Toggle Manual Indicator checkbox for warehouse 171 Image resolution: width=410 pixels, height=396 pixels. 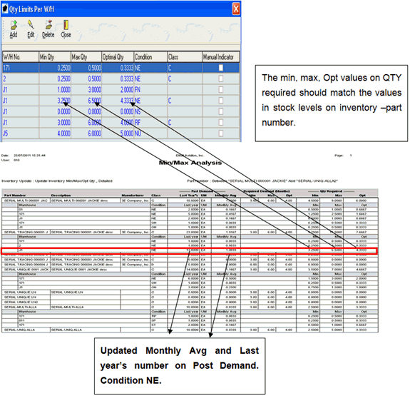[x=221, y=68]
